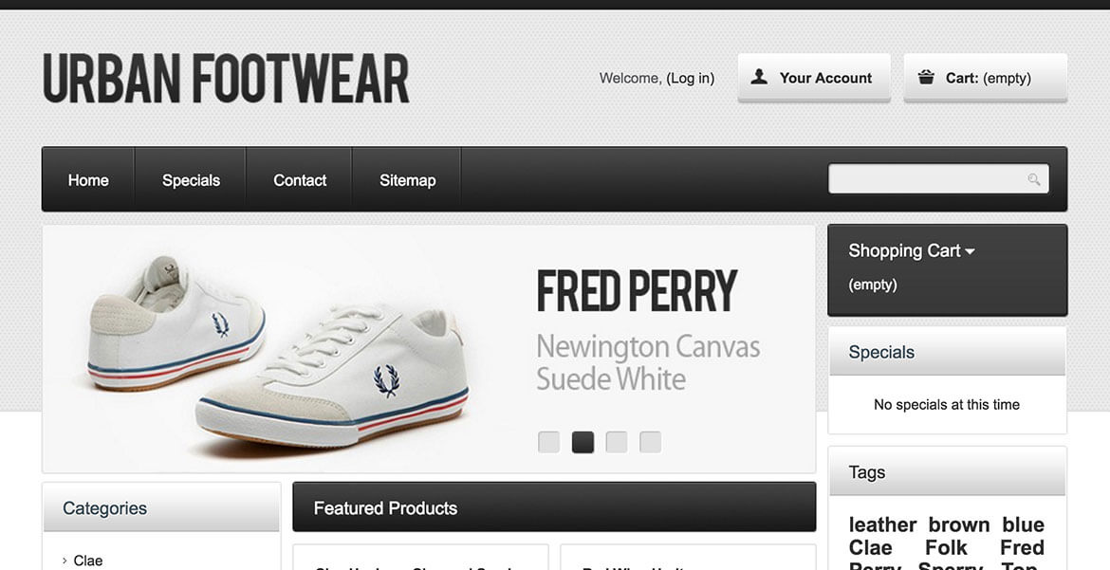Click the leather tag
This screenshot has width=1110, height=570.
(882, 524)
